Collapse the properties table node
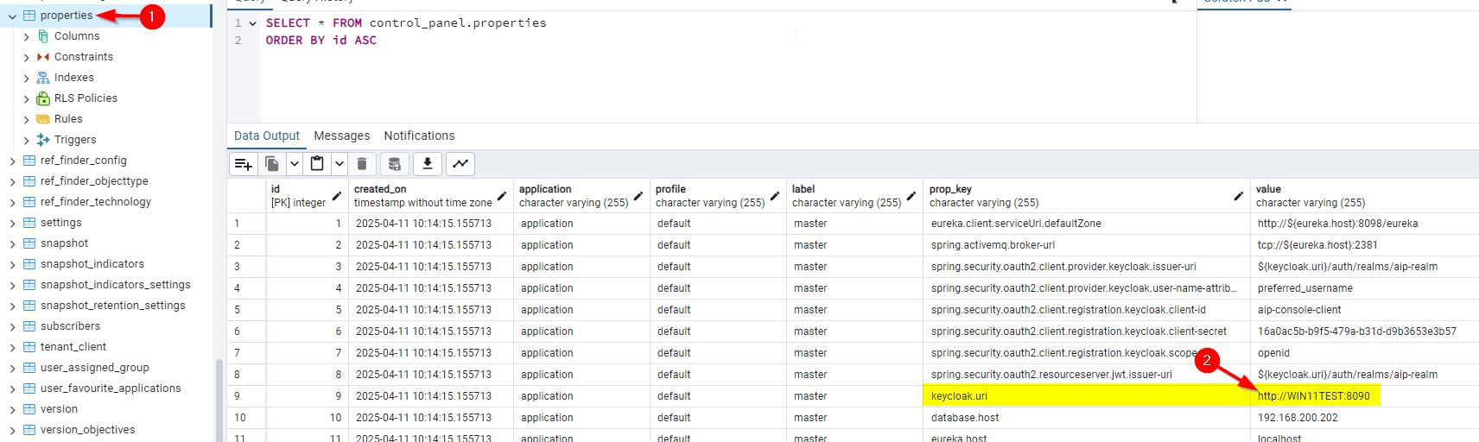Screen dimensions: 1479x442 (x=12, y=16)
